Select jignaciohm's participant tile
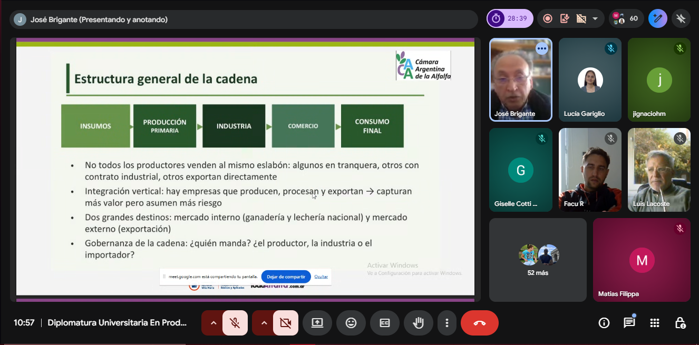 pyautogui.click(x=659, y=80)
